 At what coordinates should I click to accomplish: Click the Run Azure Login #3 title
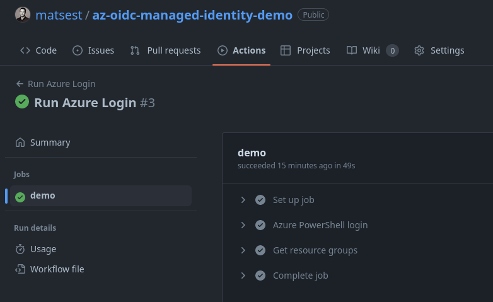pos(95,103)
